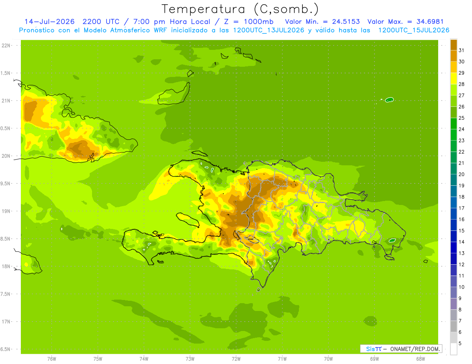Click the legend value '25'
Viewport: 472px width, 364px height.
point(461,118)
